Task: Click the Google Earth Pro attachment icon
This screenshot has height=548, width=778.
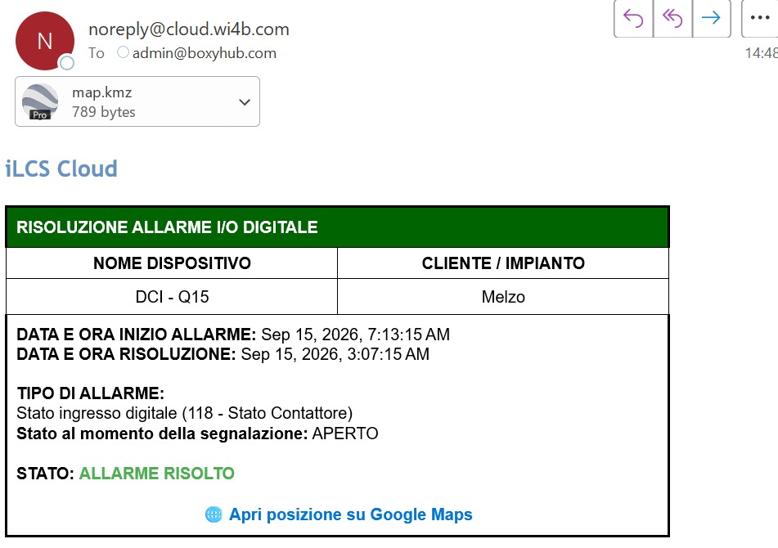Action: (x=40, y=101)
